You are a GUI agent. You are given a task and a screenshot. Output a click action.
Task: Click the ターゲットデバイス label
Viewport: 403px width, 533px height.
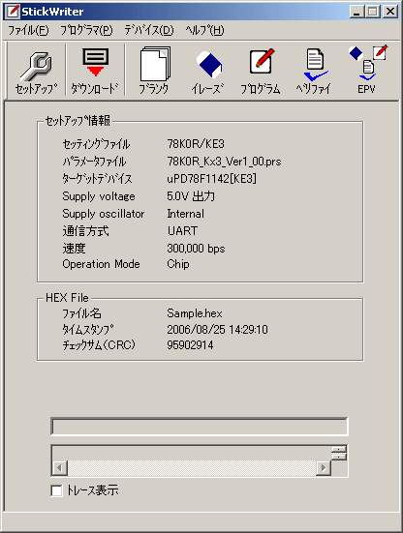[x=97, y=178]
